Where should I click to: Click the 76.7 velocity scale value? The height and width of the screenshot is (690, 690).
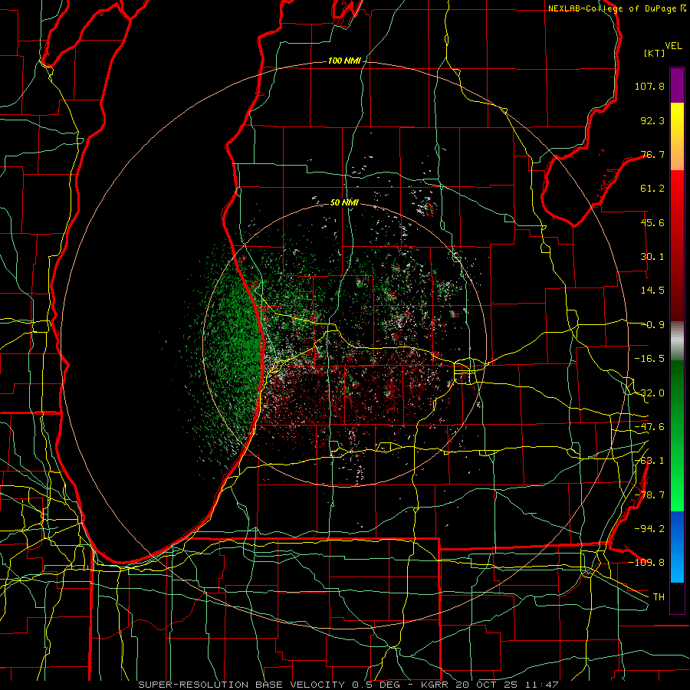click(652, 154)
